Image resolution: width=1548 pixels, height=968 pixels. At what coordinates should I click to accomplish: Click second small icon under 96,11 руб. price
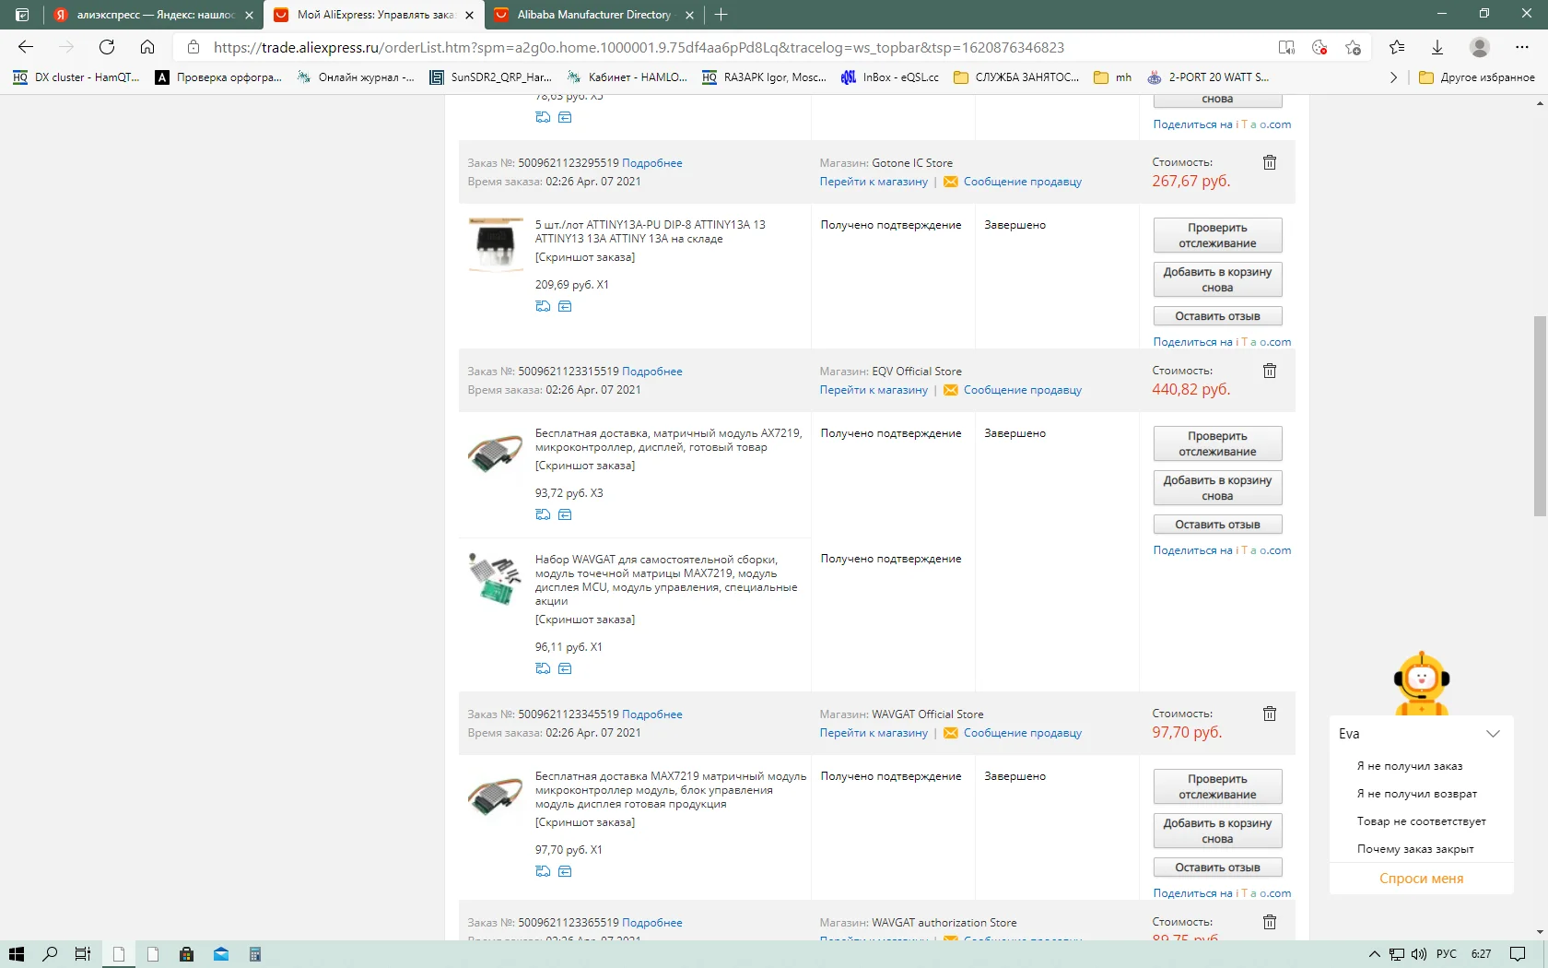point(565,668)
